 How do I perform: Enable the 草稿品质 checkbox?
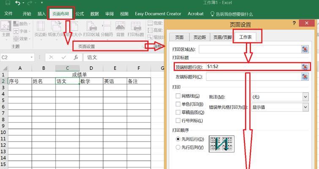[178, 112]
